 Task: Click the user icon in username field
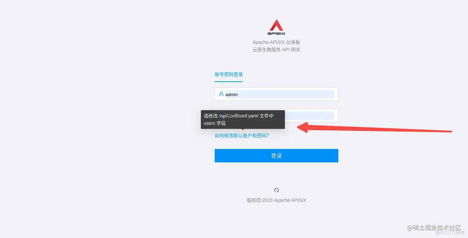(221, 94)
